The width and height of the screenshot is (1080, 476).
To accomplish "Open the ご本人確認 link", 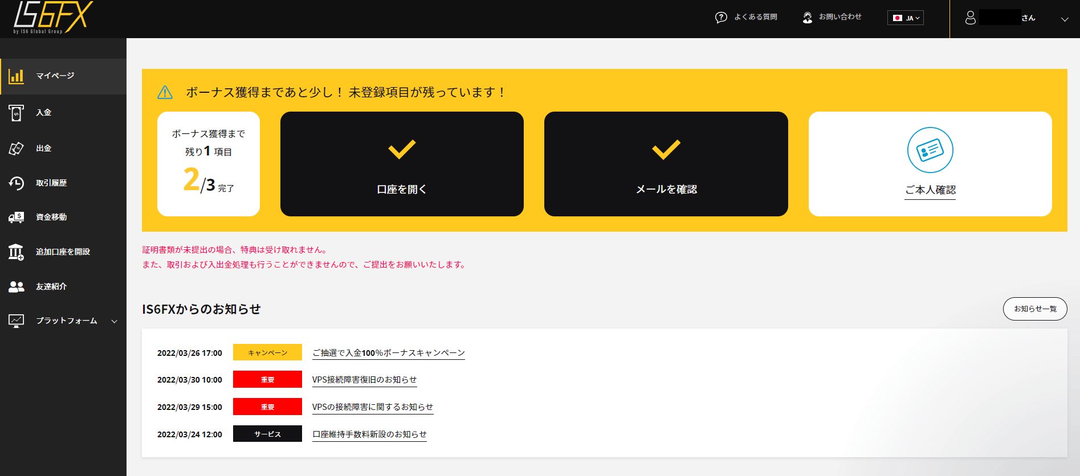I will [x=930, y=190].
